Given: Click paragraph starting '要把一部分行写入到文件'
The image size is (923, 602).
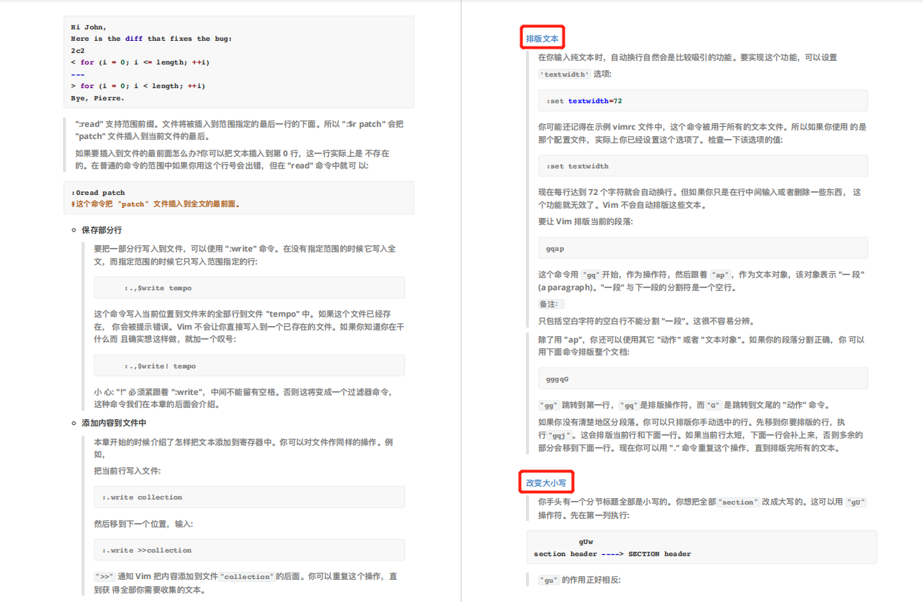Looking at the screenshot, I should pyautogui.click(x=245, y=255).
